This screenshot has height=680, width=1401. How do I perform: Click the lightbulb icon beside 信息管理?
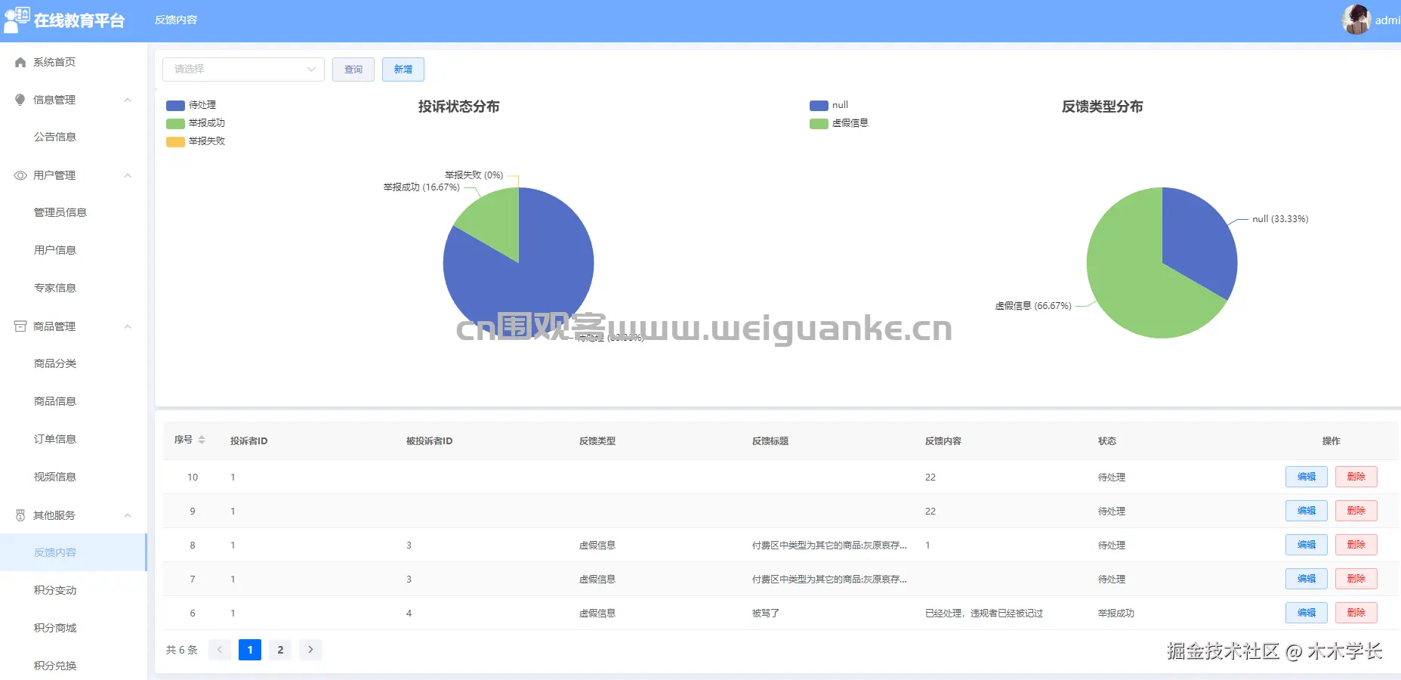point(20,100)
